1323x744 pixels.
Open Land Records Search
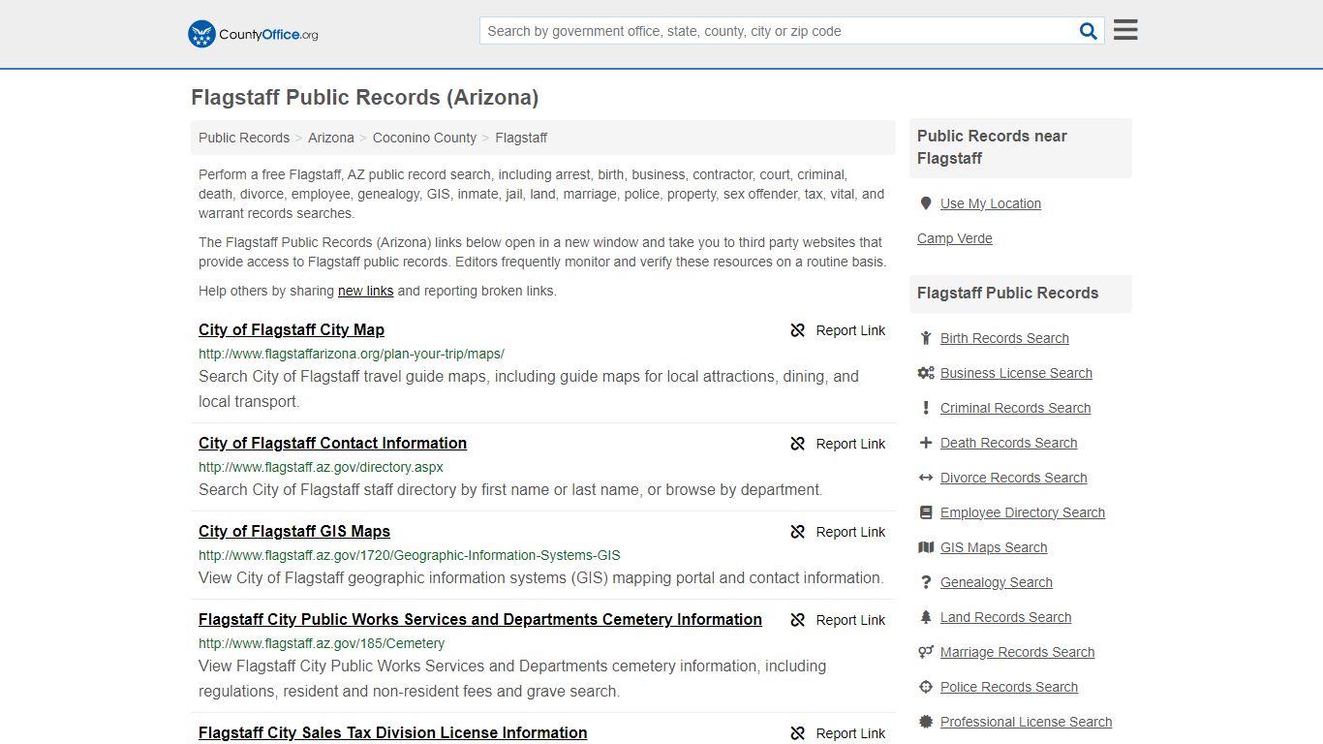click(x=1005, y=617)
